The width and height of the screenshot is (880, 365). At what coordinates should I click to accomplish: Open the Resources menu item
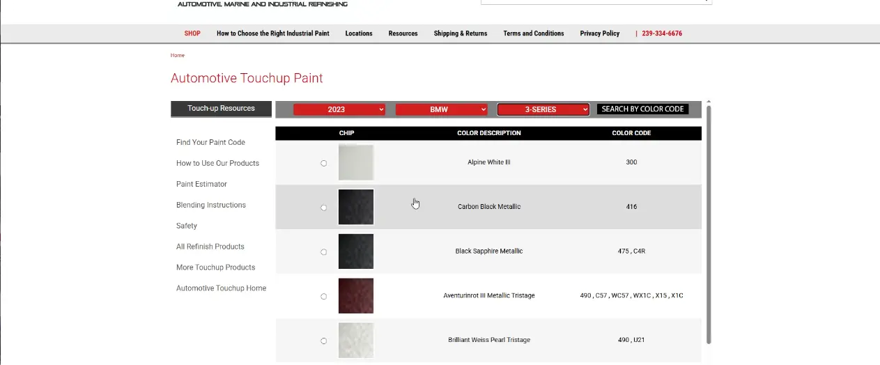(403, 33)
